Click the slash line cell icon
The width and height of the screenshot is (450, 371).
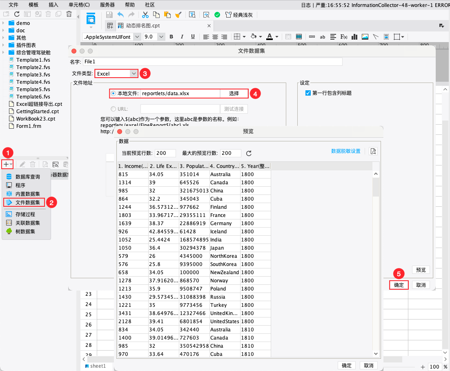pyautogui.click(x=376, y=37)
